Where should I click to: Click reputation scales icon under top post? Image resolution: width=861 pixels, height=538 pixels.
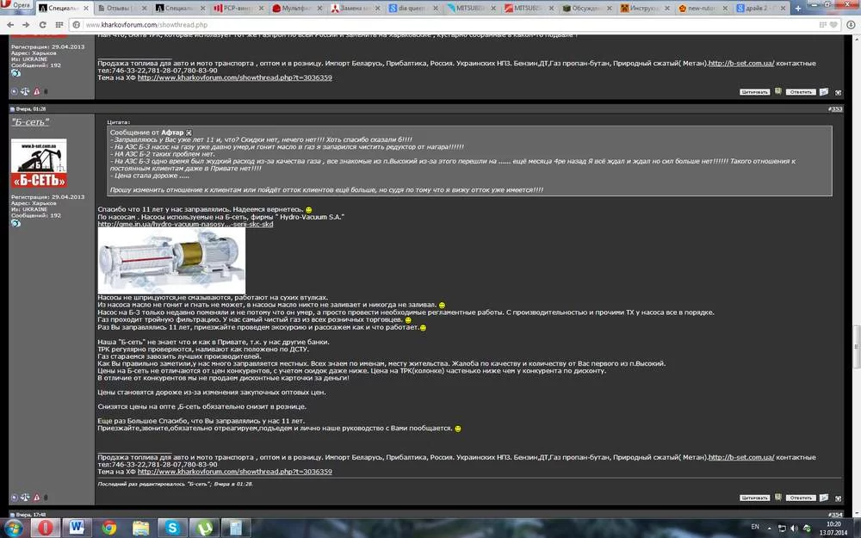(x=25, y=91)
